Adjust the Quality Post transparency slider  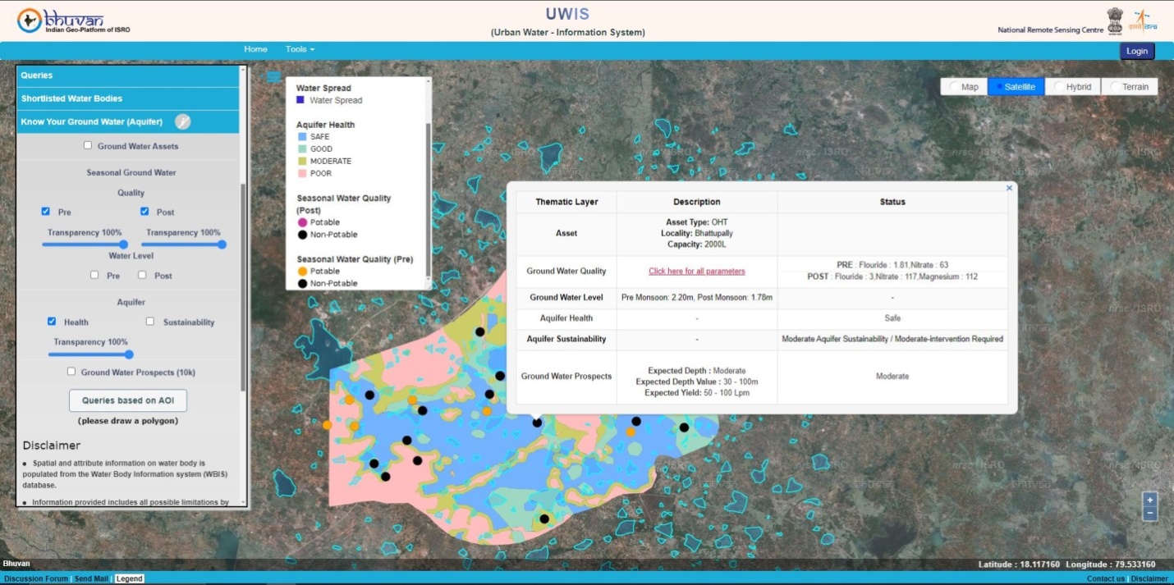[x=183, y=245]
